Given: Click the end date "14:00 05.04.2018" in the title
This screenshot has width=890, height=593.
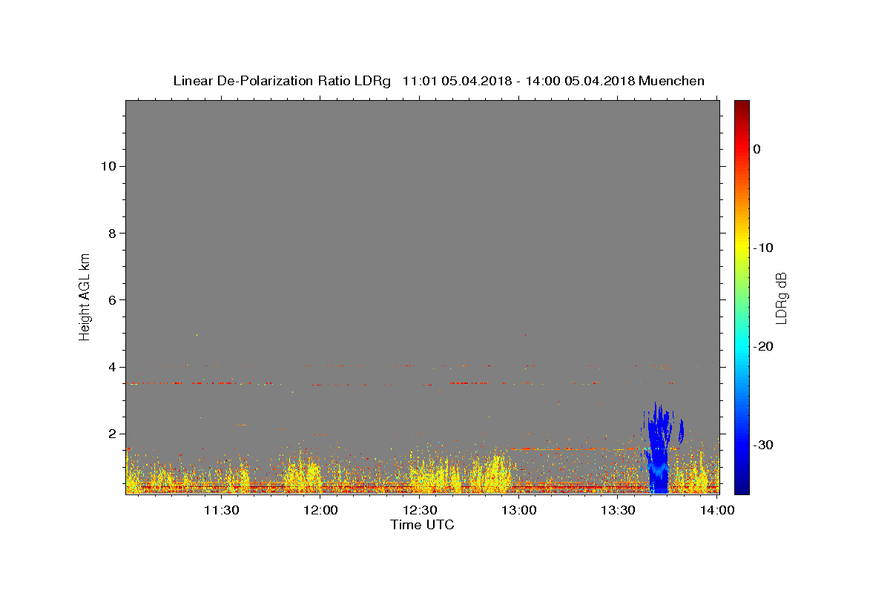Looking at the screenshot, I should (580, 81).
